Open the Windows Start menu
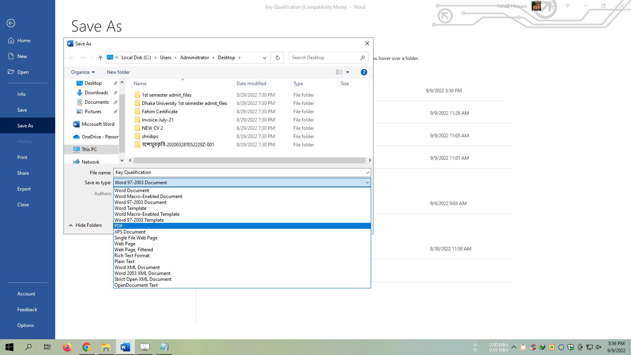 9,347
